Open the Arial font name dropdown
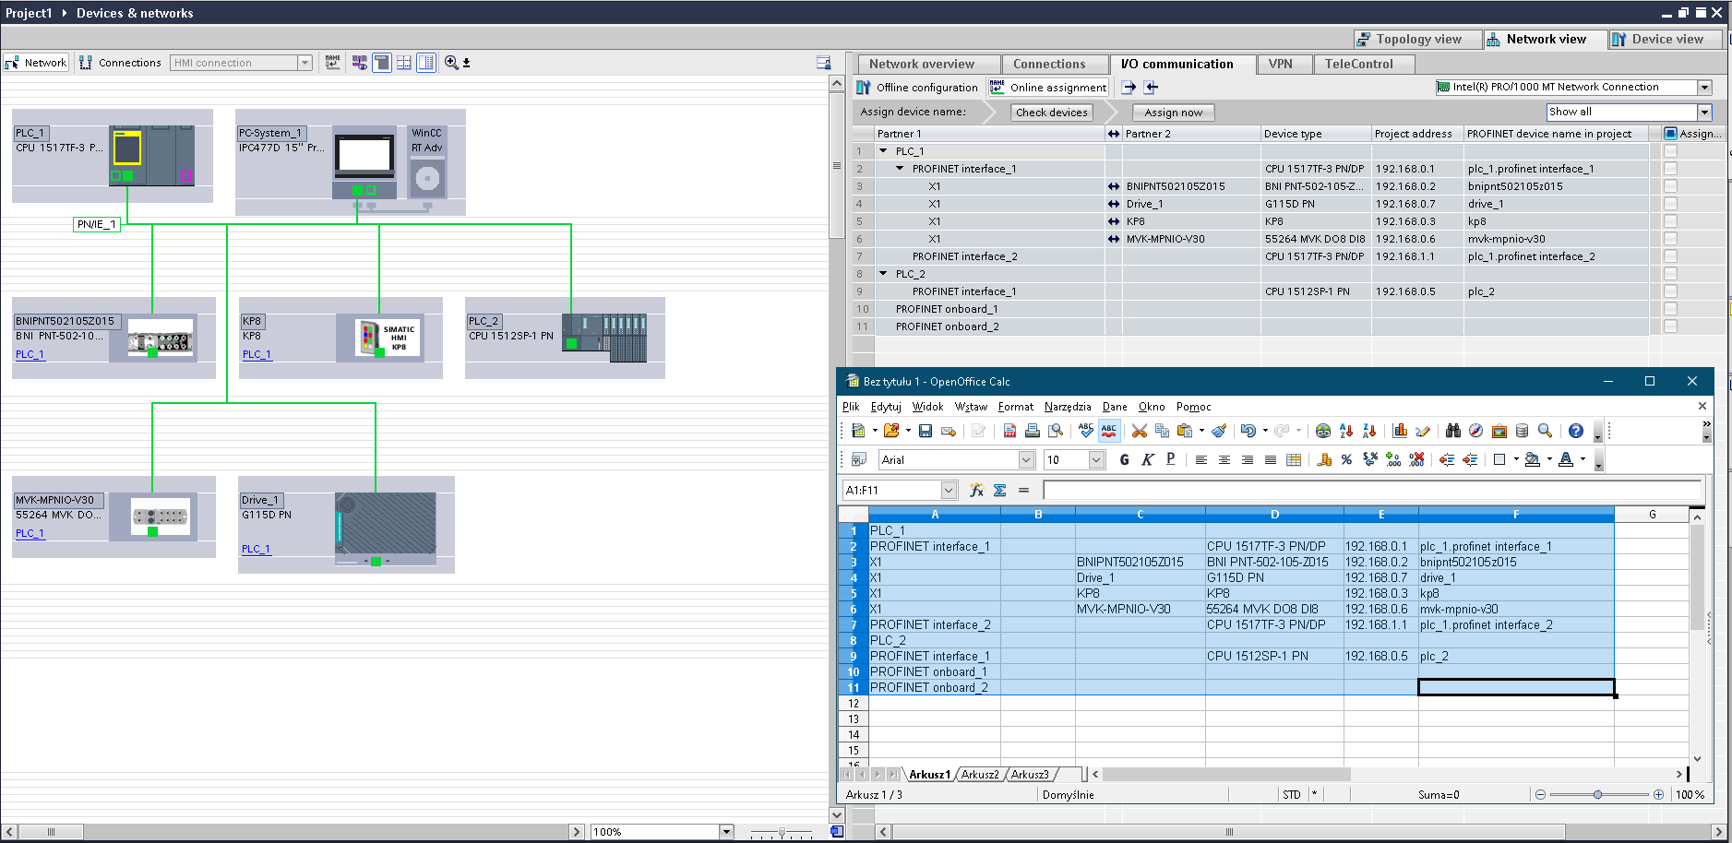Viewport: 1732px width, 843px height. coord(1026,459)
